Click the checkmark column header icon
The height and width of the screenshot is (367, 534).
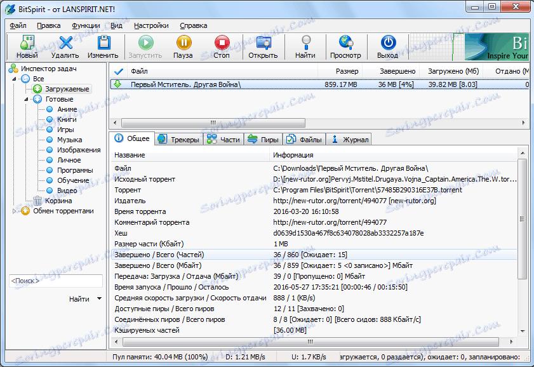pos(118,72)
